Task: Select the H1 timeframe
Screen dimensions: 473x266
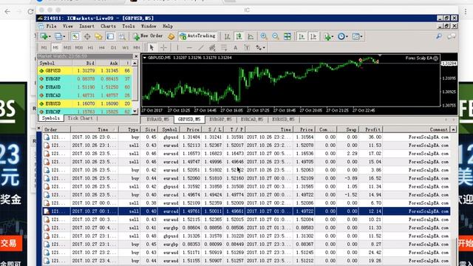Action: (x=90, y=47)
